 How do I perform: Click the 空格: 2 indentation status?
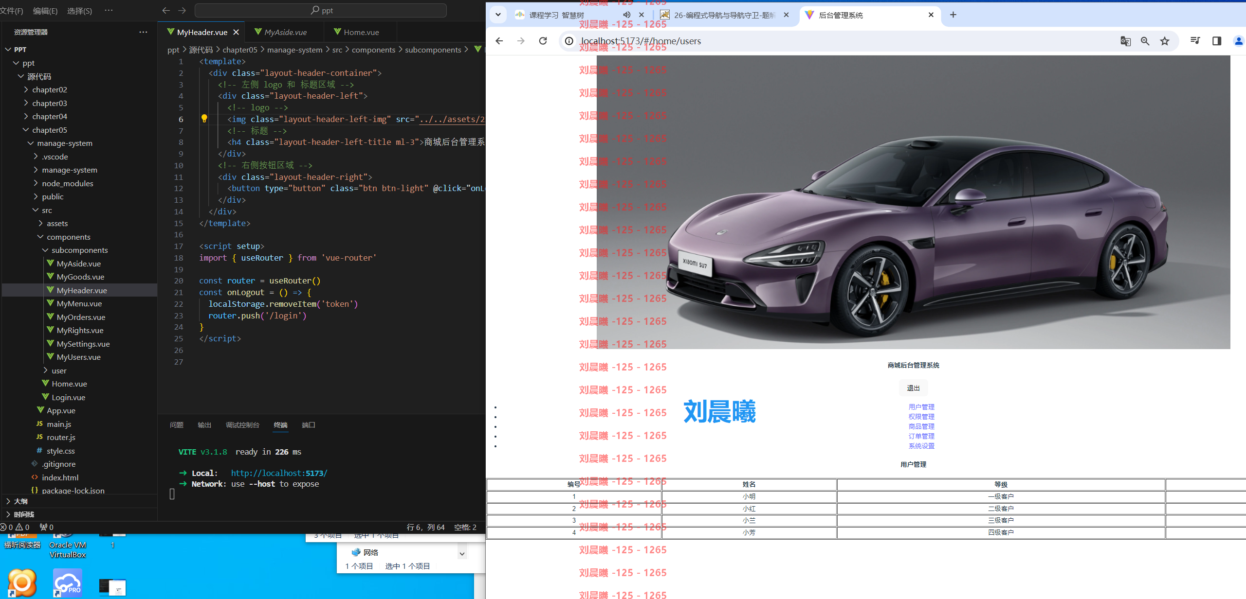465,527
